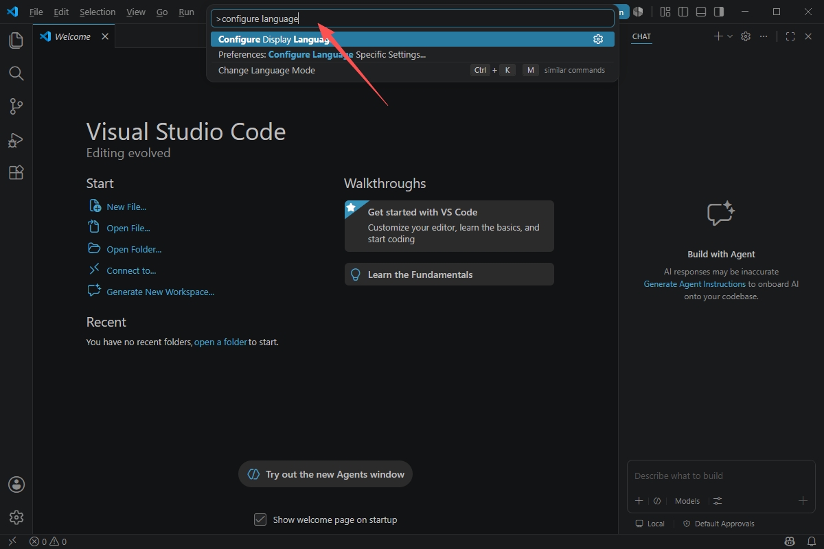Click open a folder link under Recent

(x=220, y=342)
